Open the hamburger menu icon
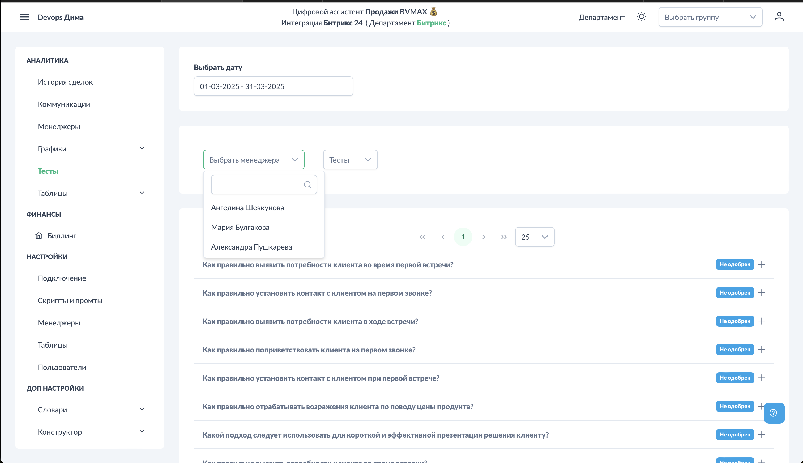The height and width of the screenshot is (463, 803). pos(24,17)
